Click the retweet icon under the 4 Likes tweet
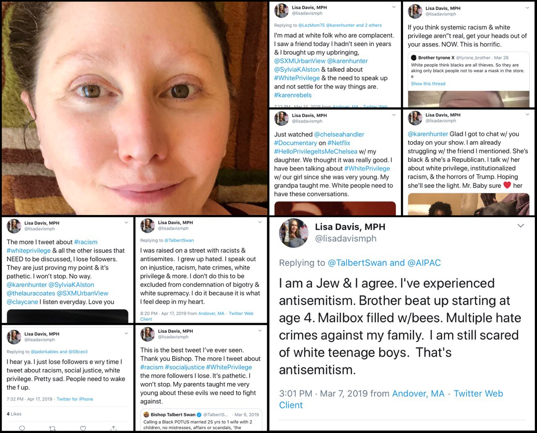This screenshot has width=537, height=433. [52, 428]
